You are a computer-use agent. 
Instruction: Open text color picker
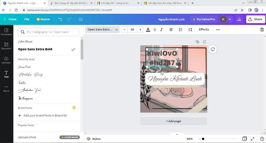coord(148,30)
